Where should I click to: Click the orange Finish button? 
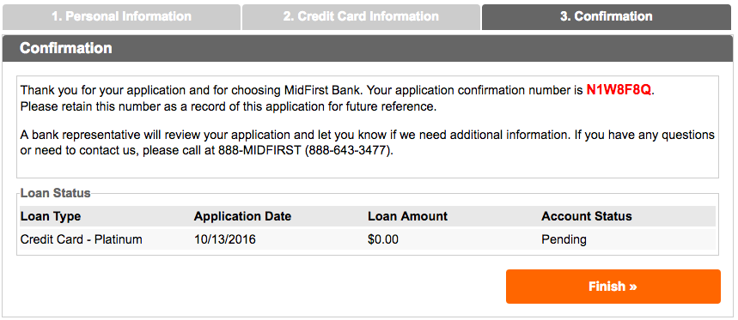pos(613,287)
